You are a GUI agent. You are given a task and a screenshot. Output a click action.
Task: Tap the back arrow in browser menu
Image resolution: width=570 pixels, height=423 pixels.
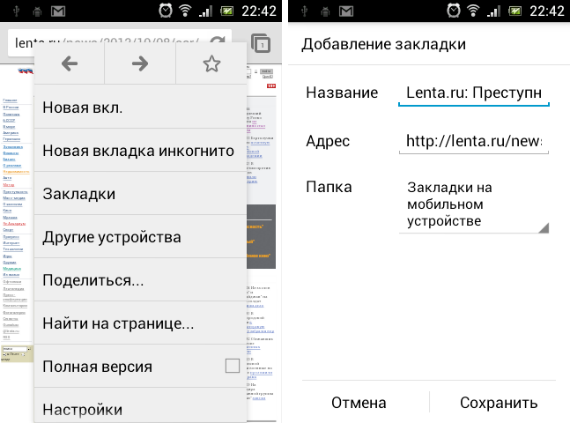69,63
